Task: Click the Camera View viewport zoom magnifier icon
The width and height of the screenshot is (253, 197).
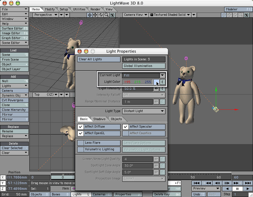Action: (x=241, y=15)
